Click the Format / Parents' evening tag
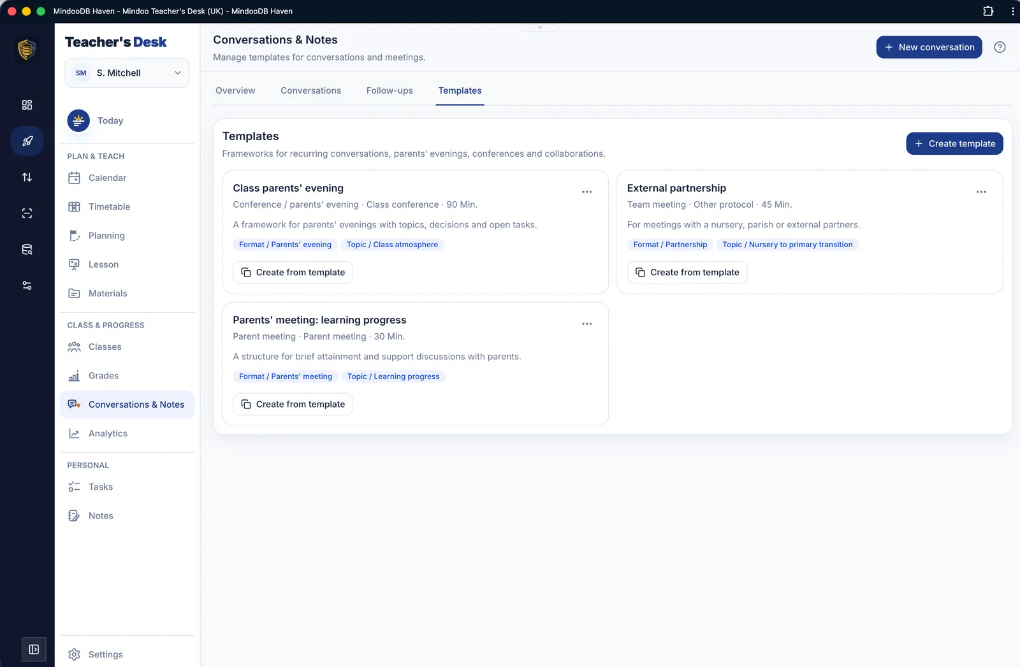Screen dimensions: 1020x667 (x=285, y=245)
